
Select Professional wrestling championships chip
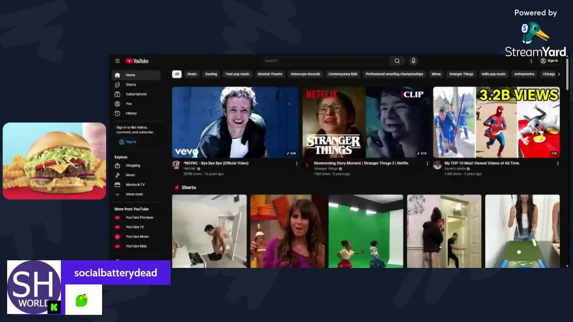click(394, 74)
